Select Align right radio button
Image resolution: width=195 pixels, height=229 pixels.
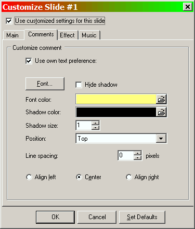click(129, 177)
